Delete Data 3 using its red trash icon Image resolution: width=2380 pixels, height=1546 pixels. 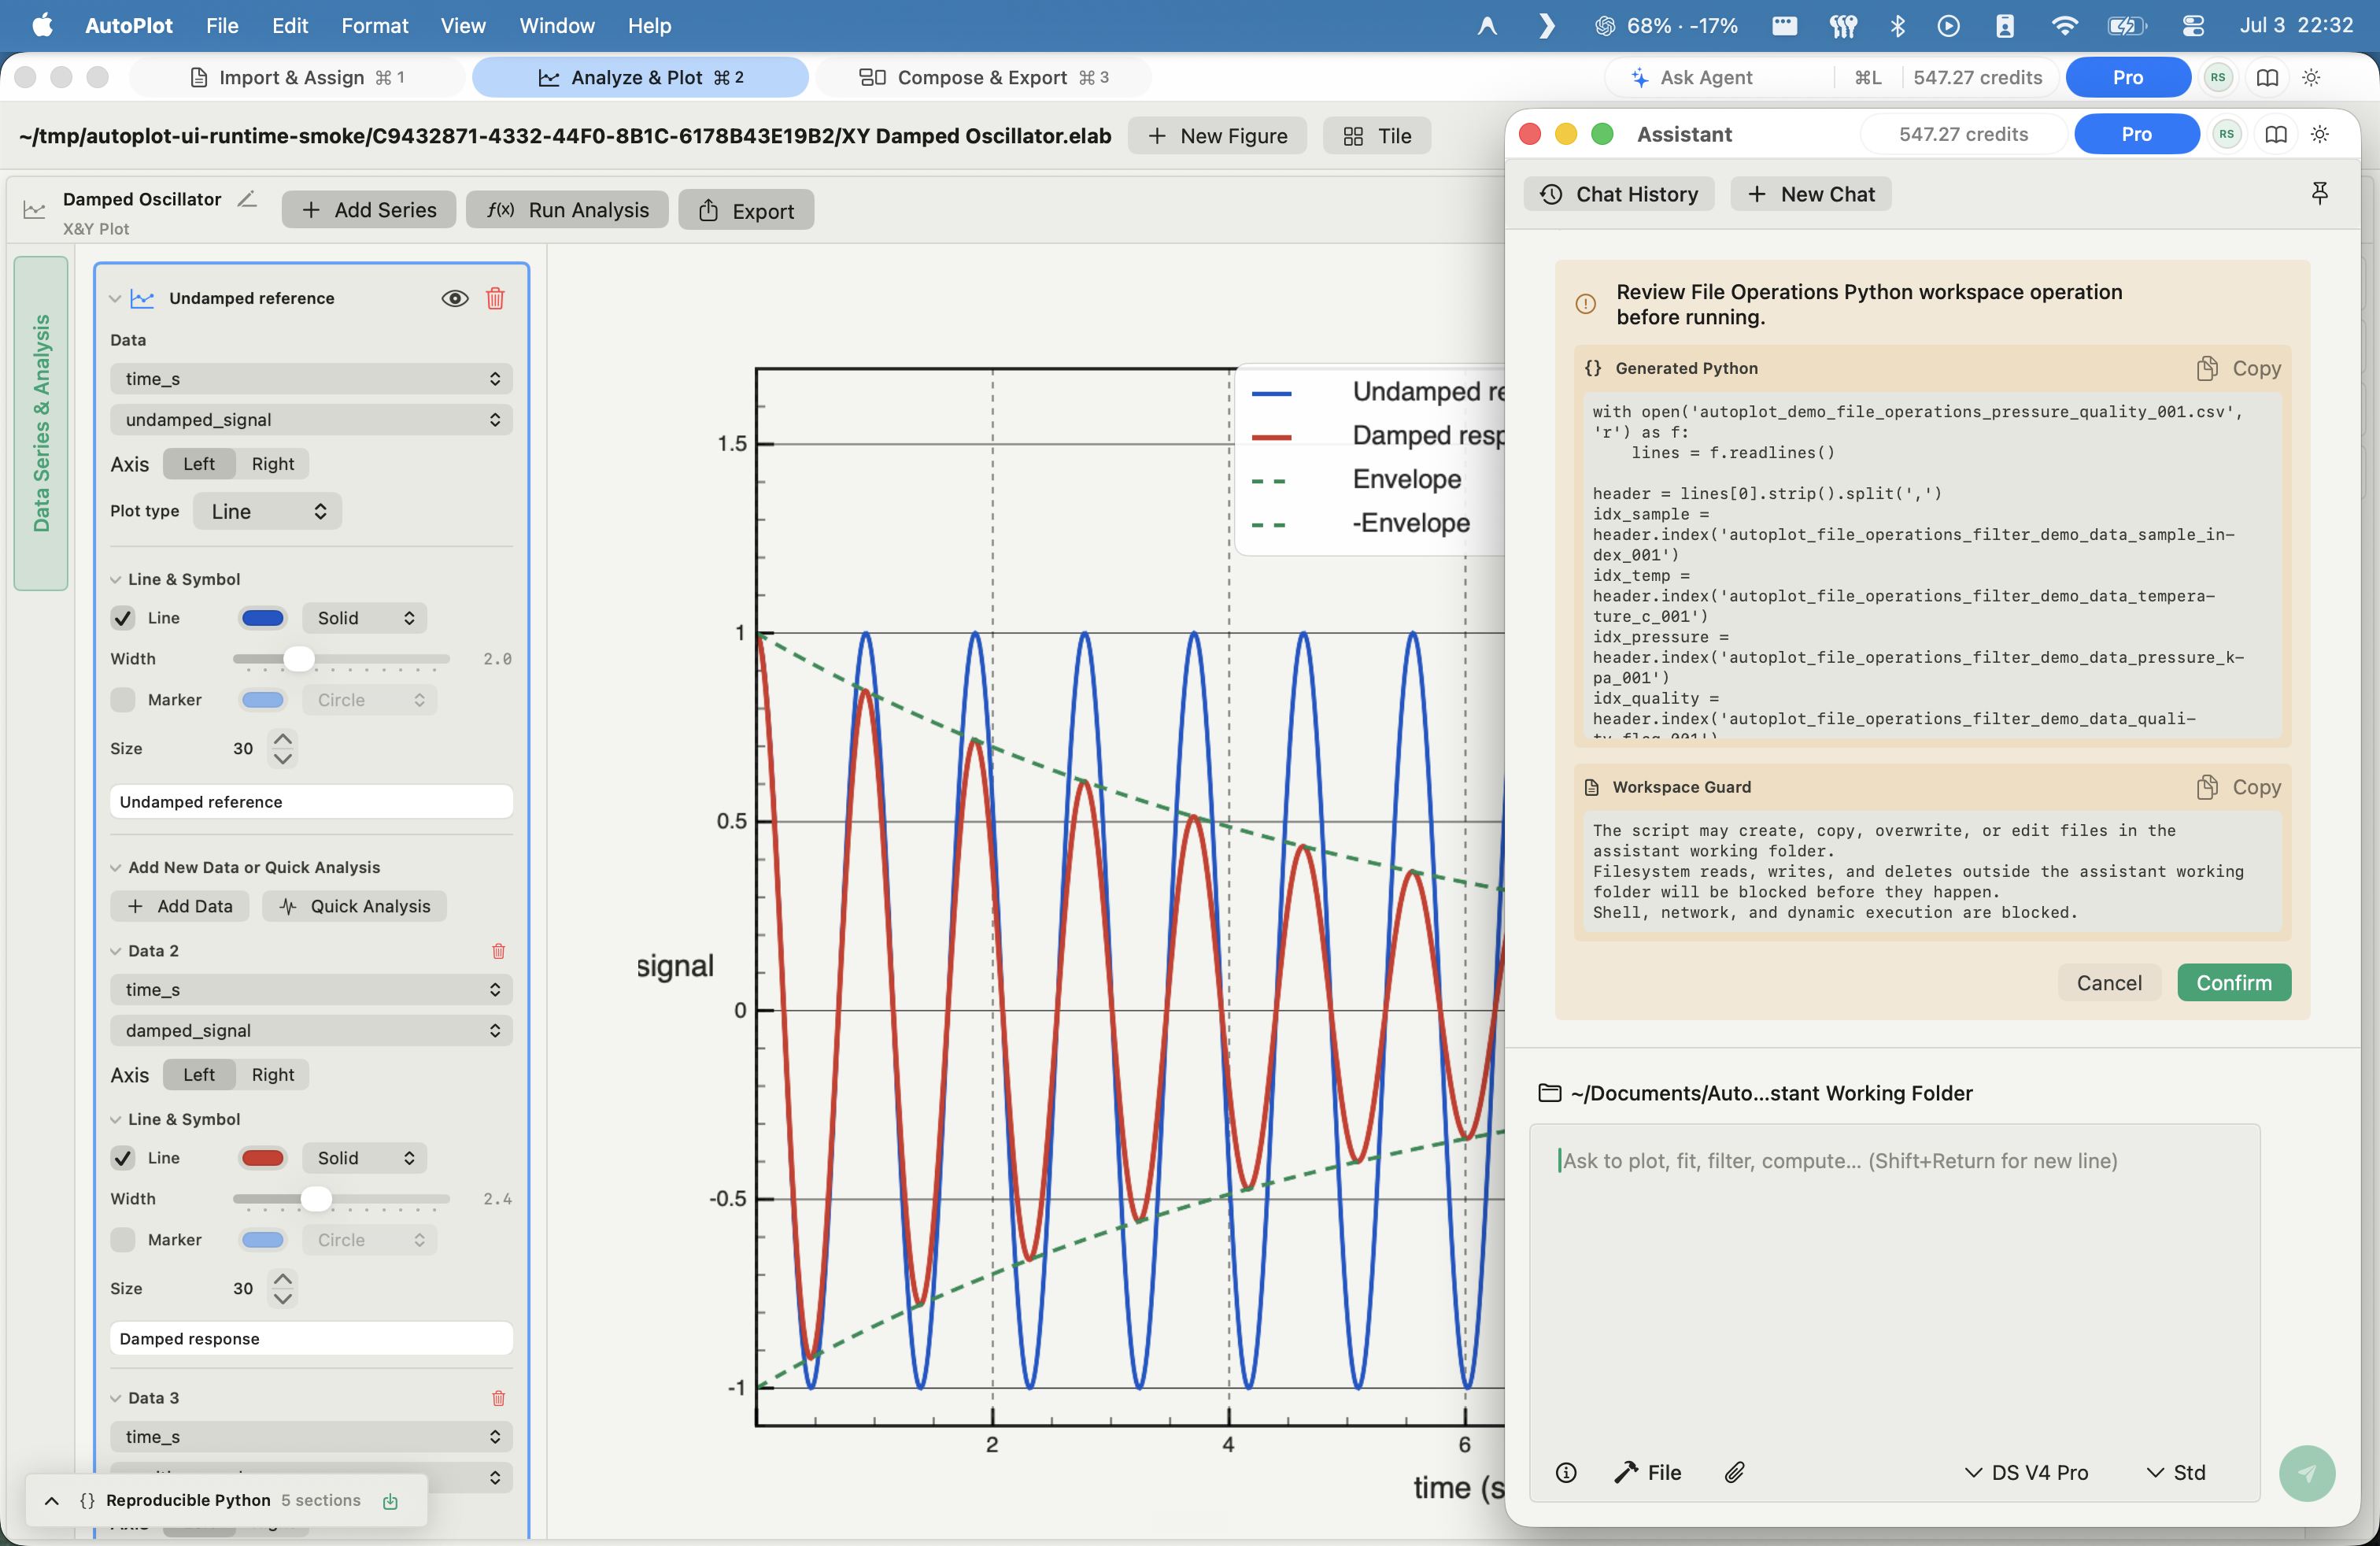point(498,1398)
